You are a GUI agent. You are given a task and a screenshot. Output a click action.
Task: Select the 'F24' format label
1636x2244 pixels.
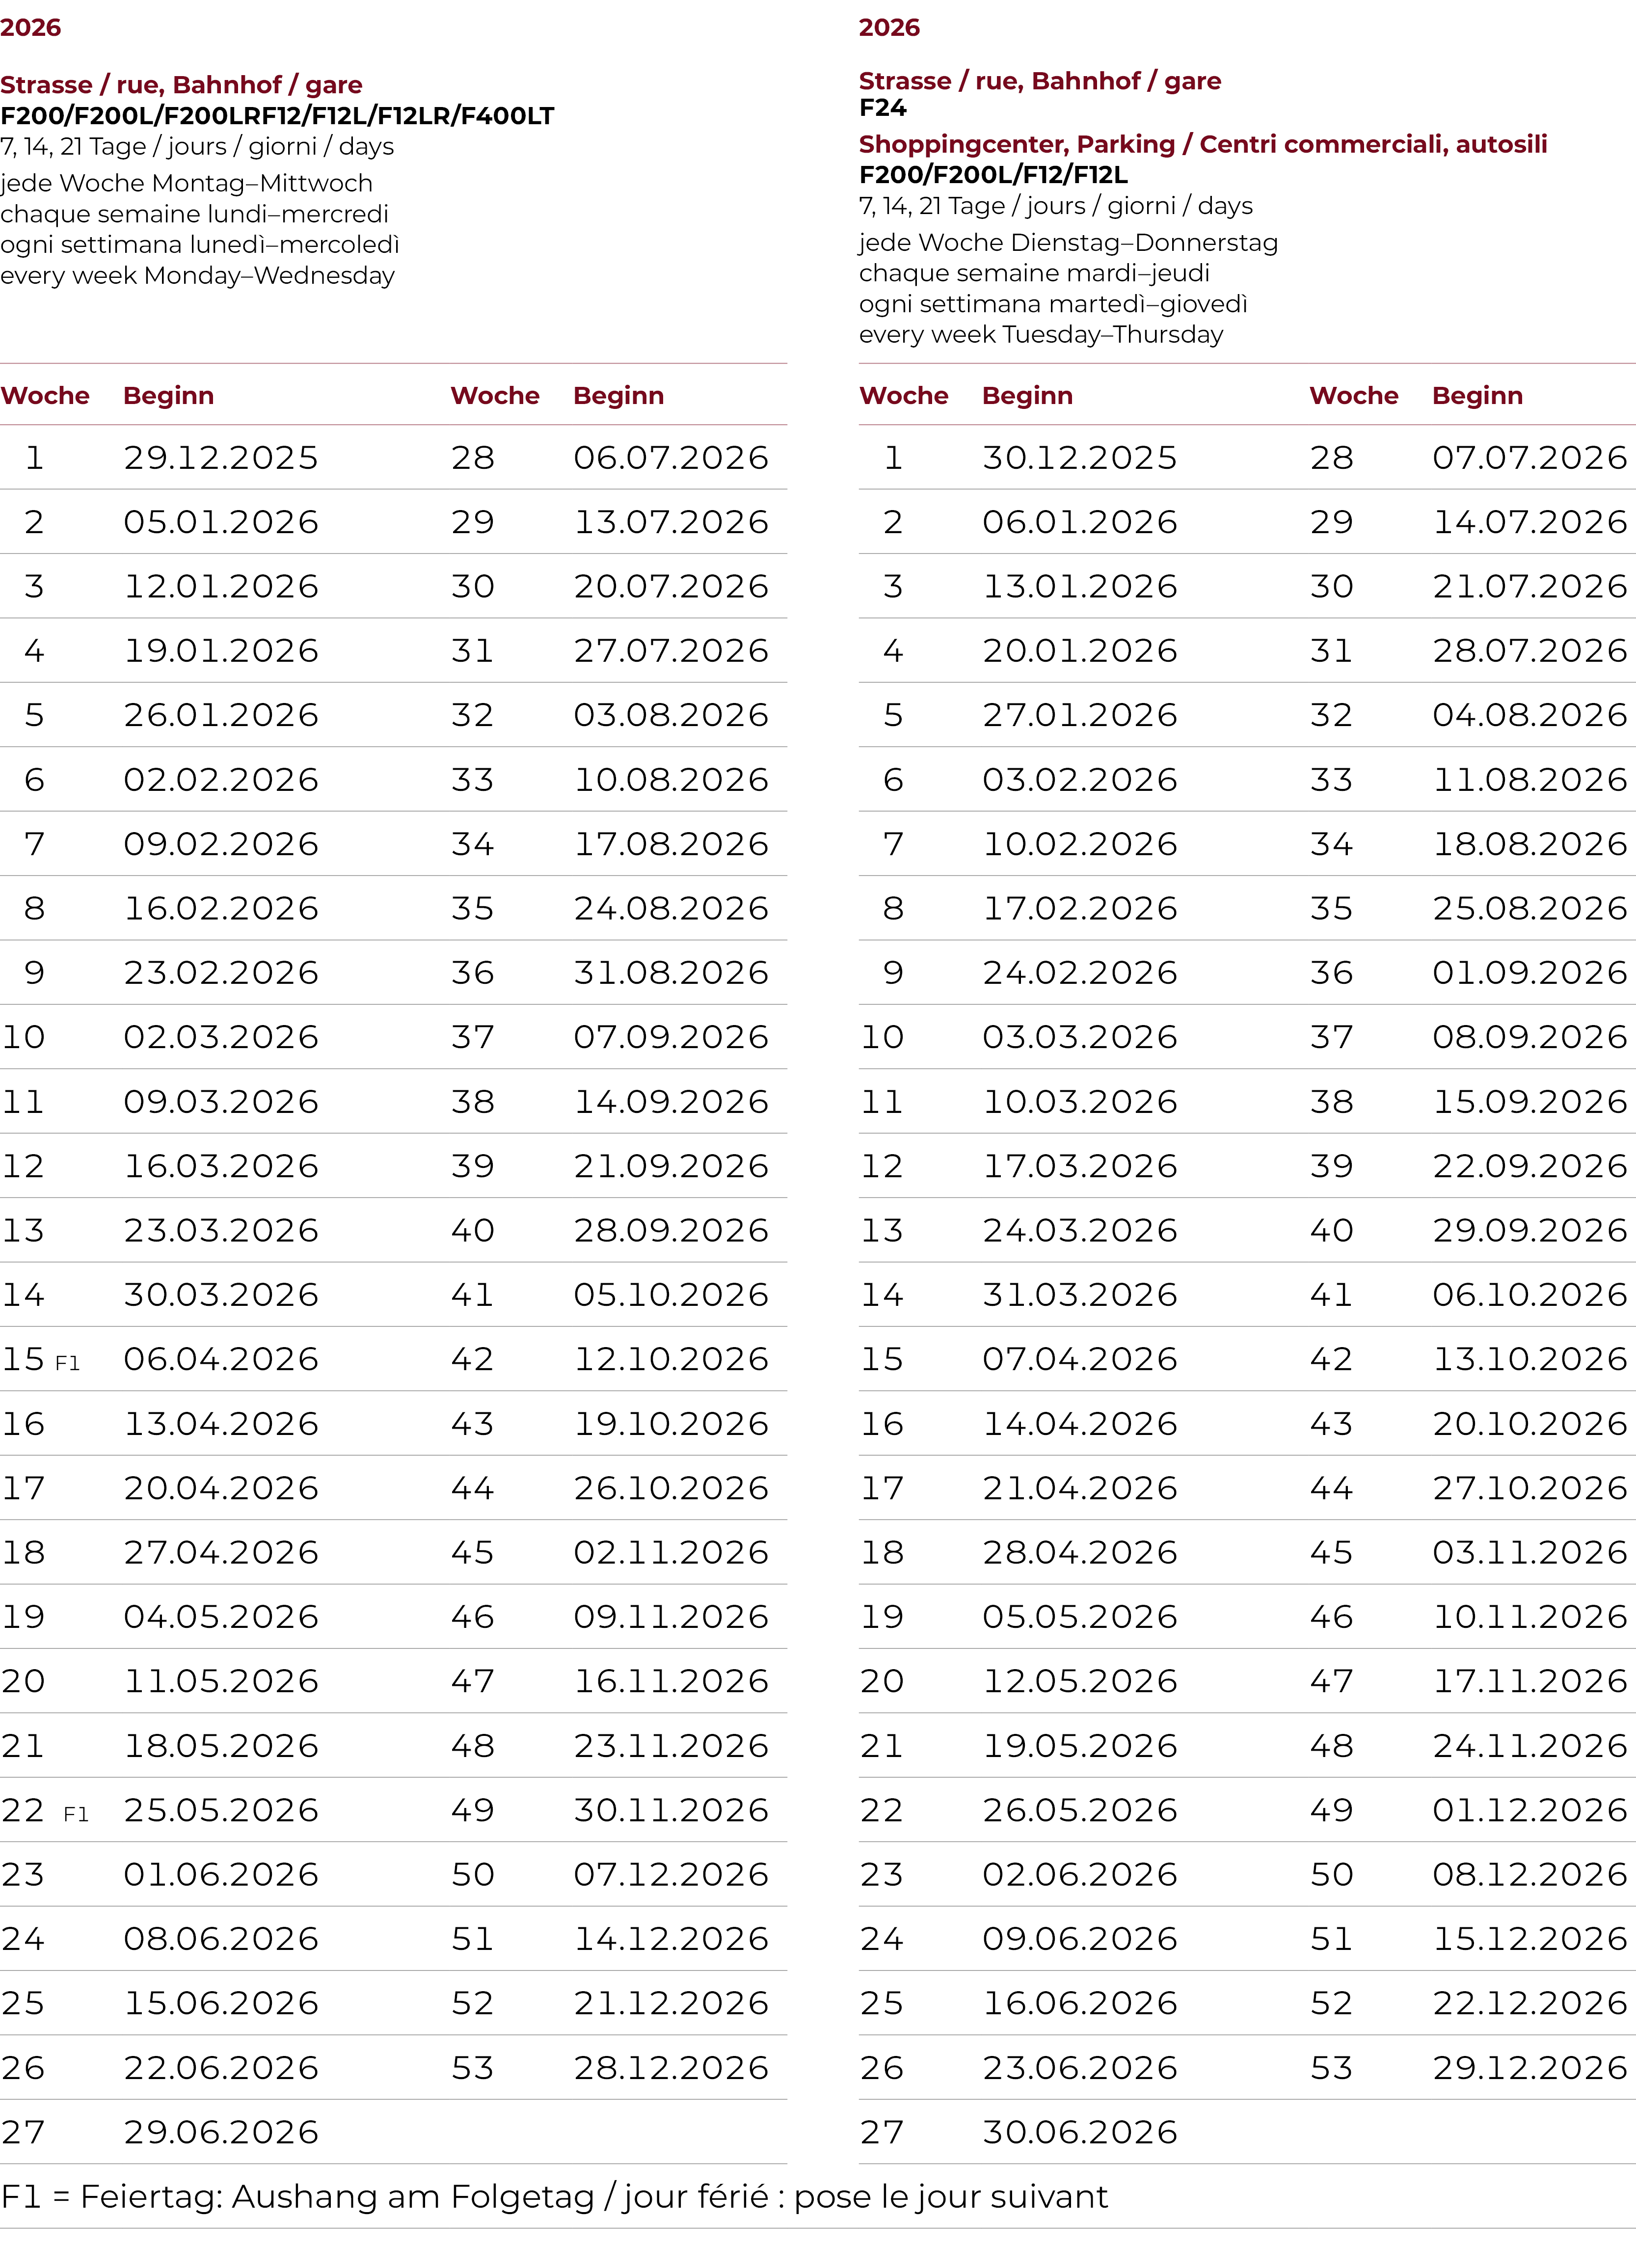[x=883, y=108]
